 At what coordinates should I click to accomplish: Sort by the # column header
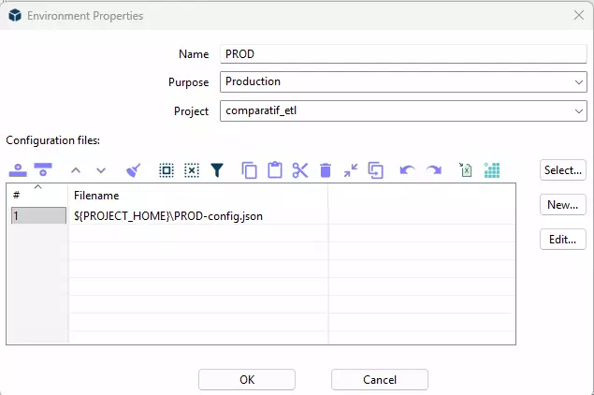click(37, 196)
